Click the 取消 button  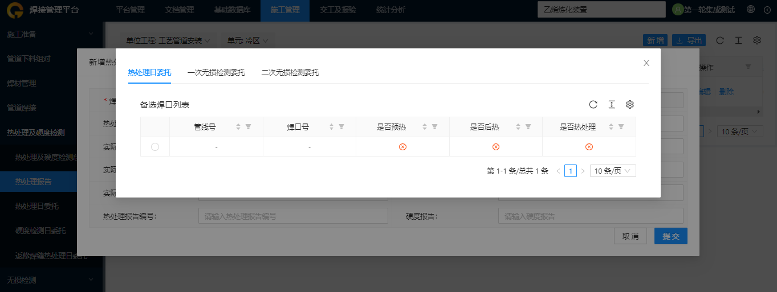(630, 236)
